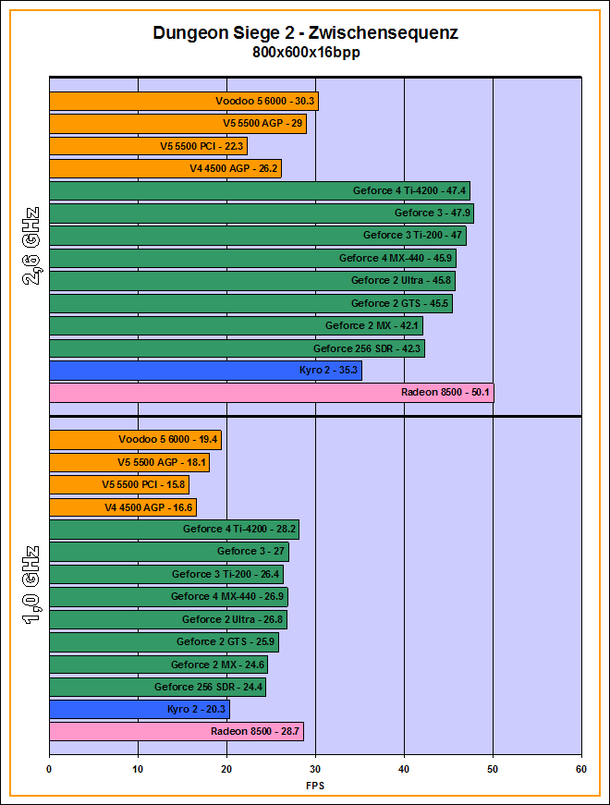Click the Geforce 2 Ultra bar at 45.8
The width and height of the screenshot is (610, 805).
point(251,281)
